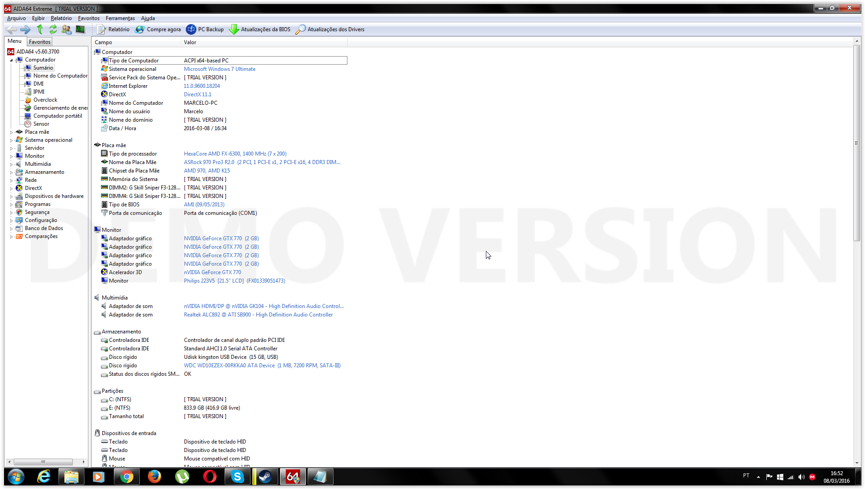Select Monitor in the left tree
Image resolution: width=865 pixels, height=489 pixels.
pos(34,156)
